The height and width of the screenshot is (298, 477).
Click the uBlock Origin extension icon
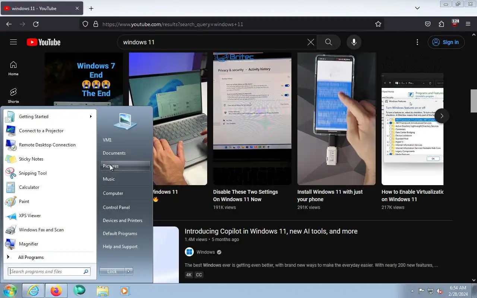click(x=455, y=24)
